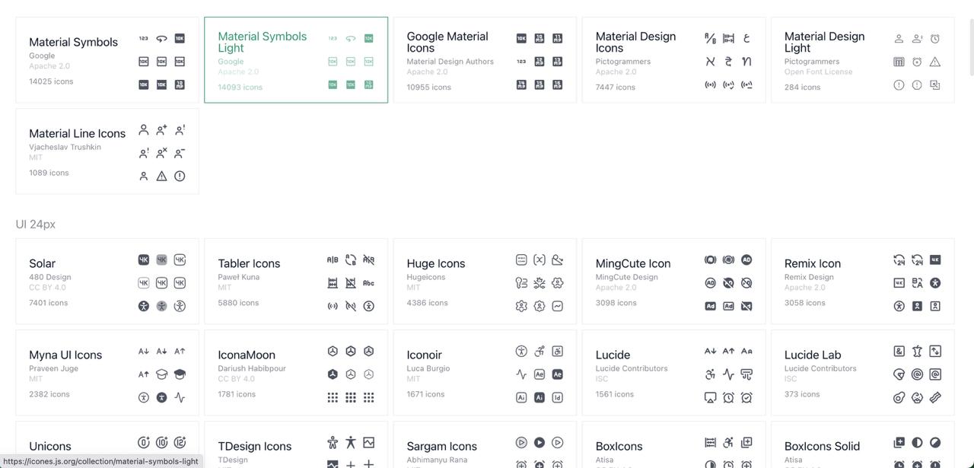This screenshot has width=974, height=468.
Task: Click the activity pulse icon in Myna UI Icons
Action: pyautogui.click(x=180, y=397)
